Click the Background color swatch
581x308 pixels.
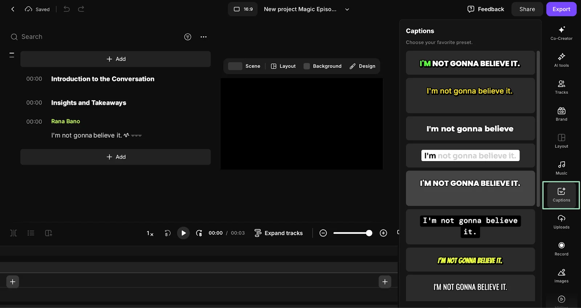click(307, 66)
